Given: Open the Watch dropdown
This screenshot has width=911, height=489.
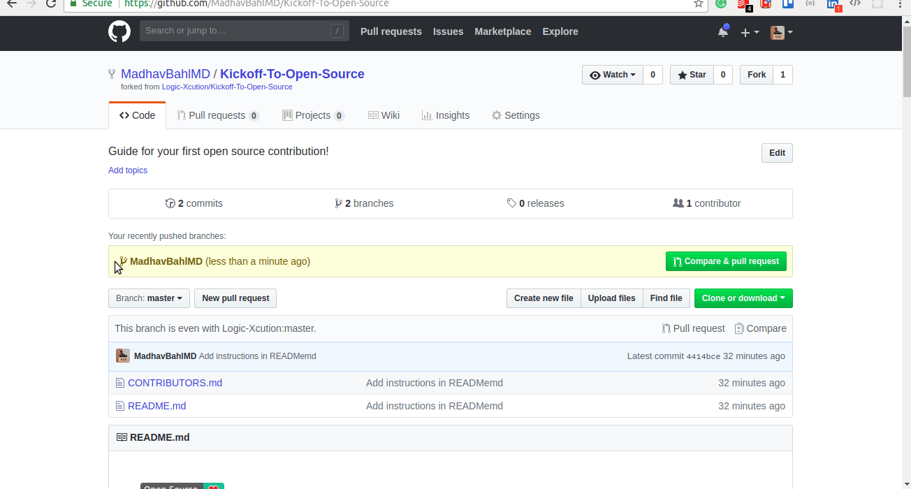Looking at the screenshot, I should click(x=613, y=75).
